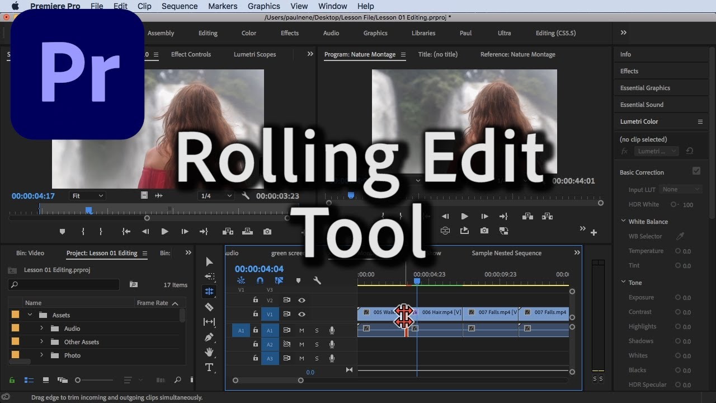Play the Program monitor sequence
716x403 pixels.
point(464,216)
